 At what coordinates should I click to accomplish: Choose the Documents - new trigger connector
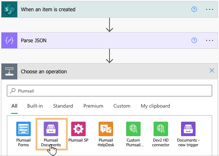[188, 129]
